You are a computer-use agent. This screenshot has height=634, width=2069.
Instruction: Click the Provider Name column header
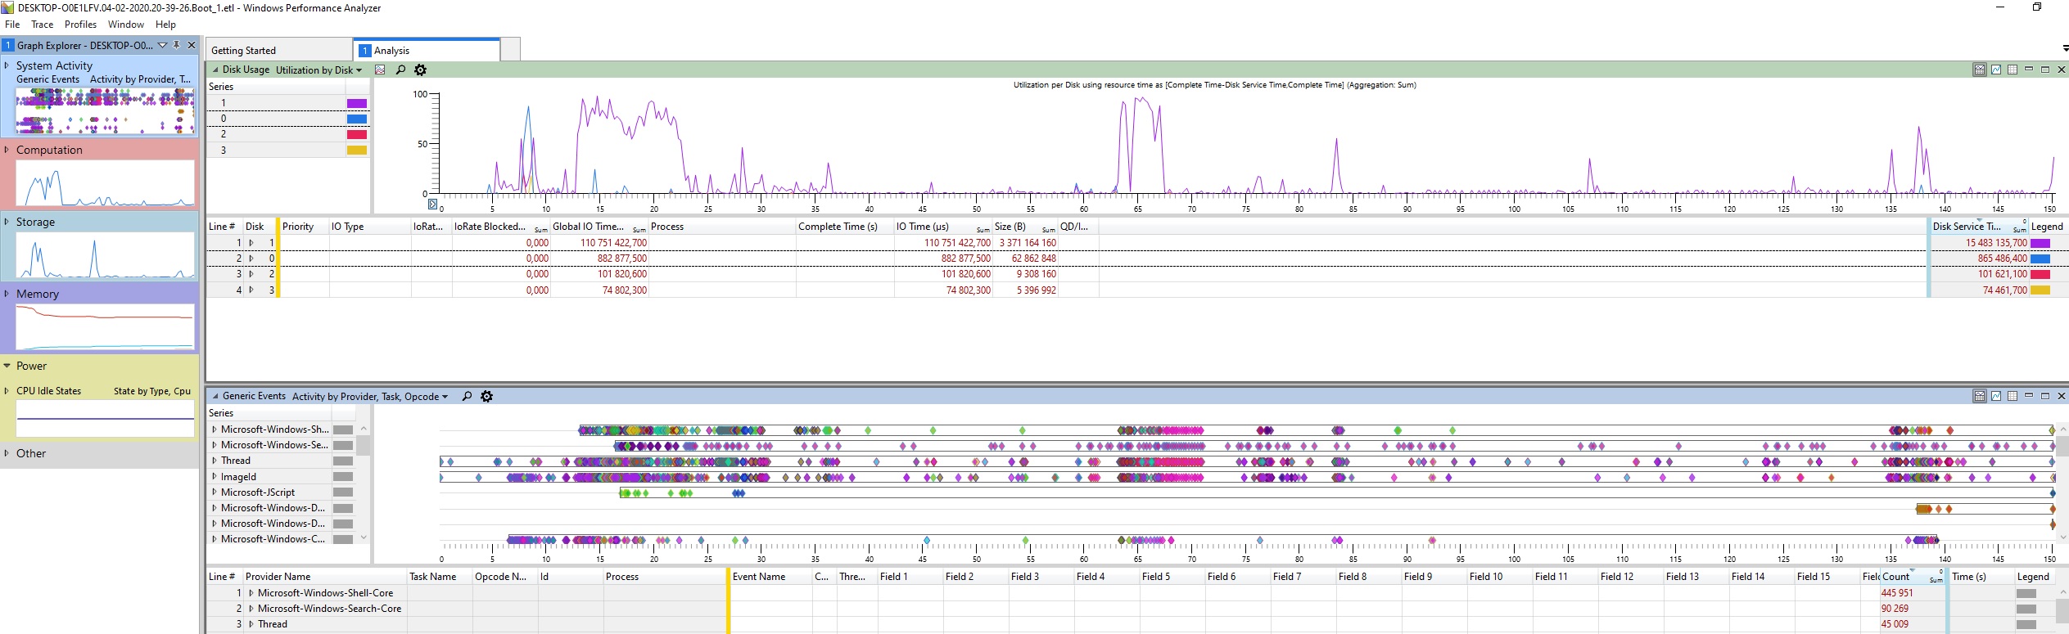pos(325,577)
